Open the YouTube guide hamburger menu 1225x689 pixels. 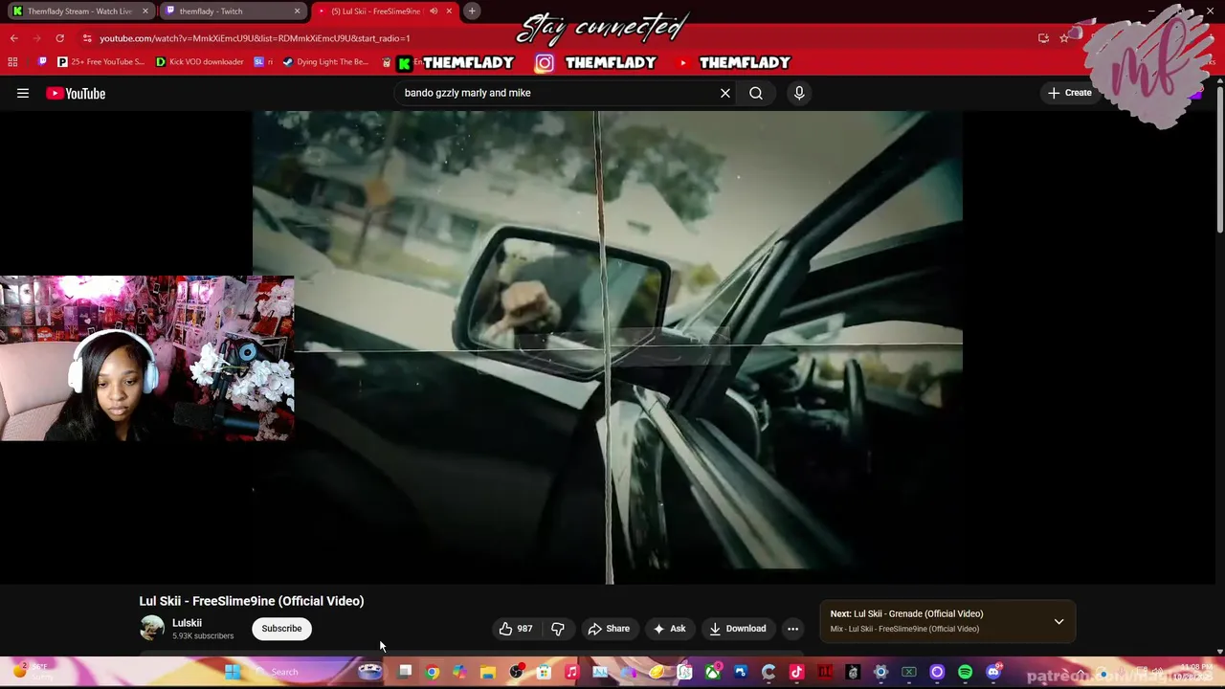(23, 93)
